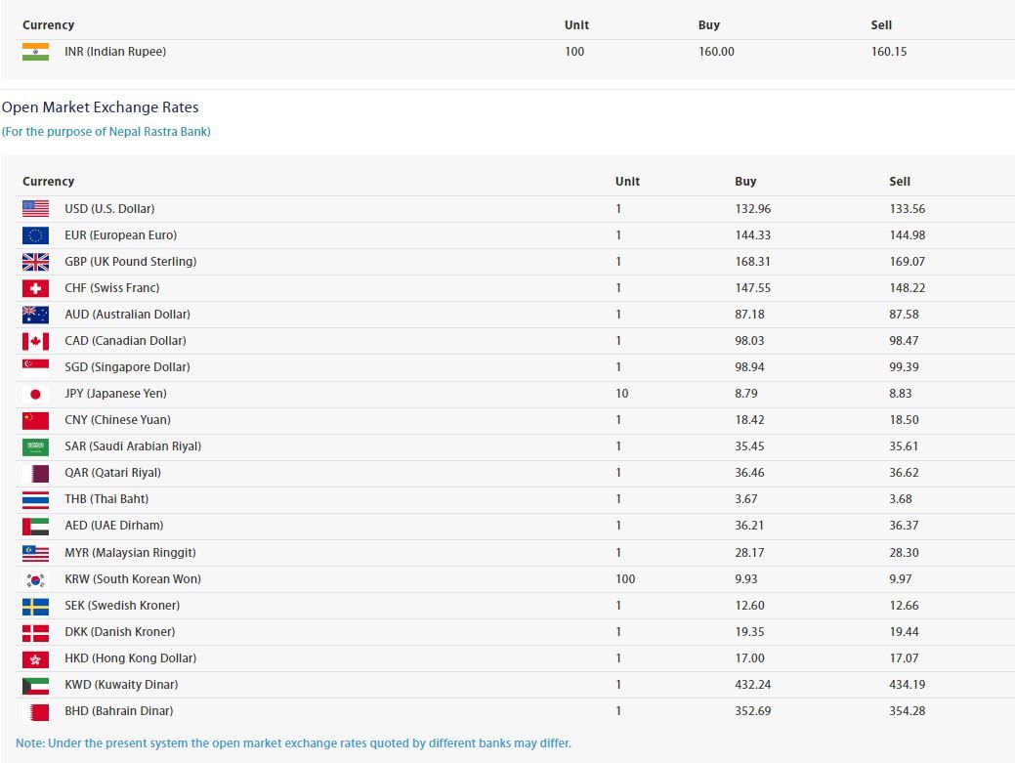This screenshot has width=1015, height=763.
Task: Click the Kuwait flag next to KWD
Action: pyautogui.click(x=35, y=685)
